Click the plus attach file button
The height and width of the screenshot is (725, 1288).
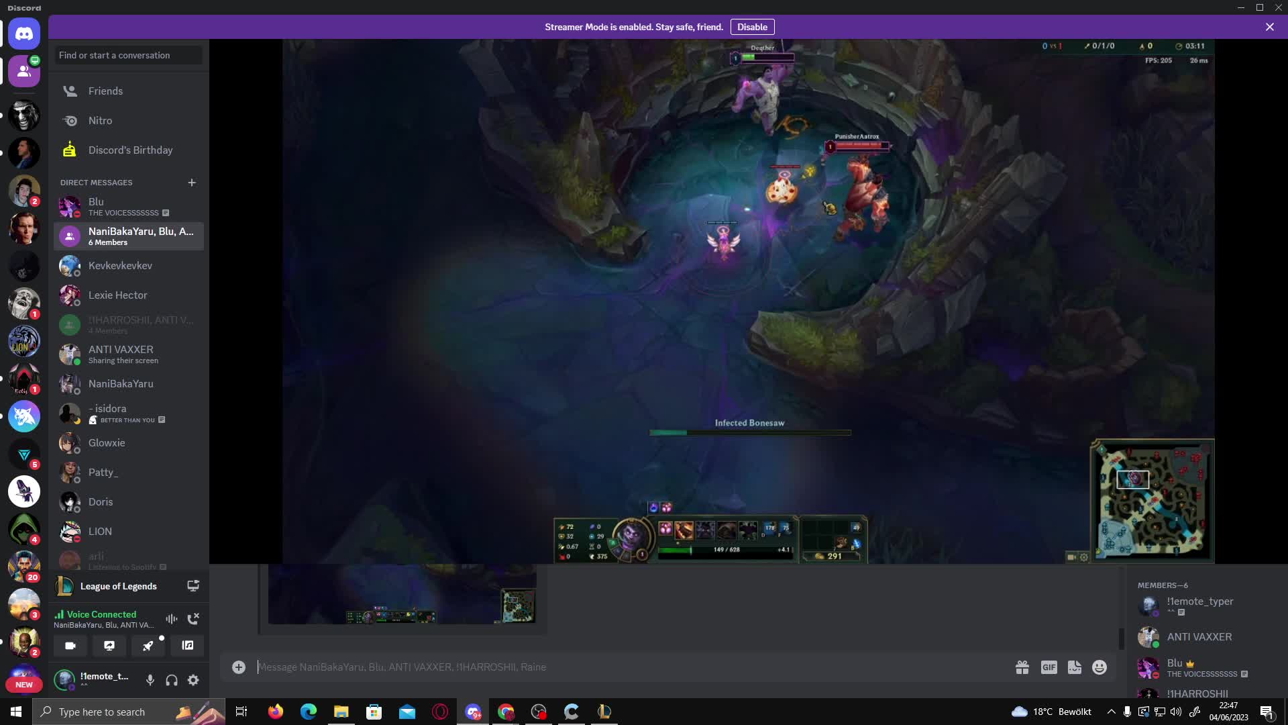(x=239, y=667)
